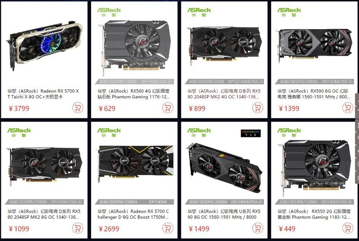
Task: Open the RX580 2048SP MK2 4G OC title
Action: click(x=224, y=94)
